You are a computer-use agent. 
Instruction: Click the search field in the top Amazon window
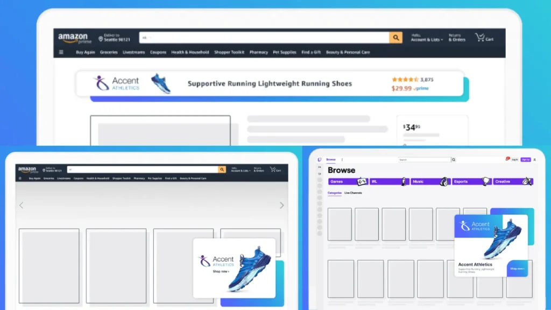264,38
